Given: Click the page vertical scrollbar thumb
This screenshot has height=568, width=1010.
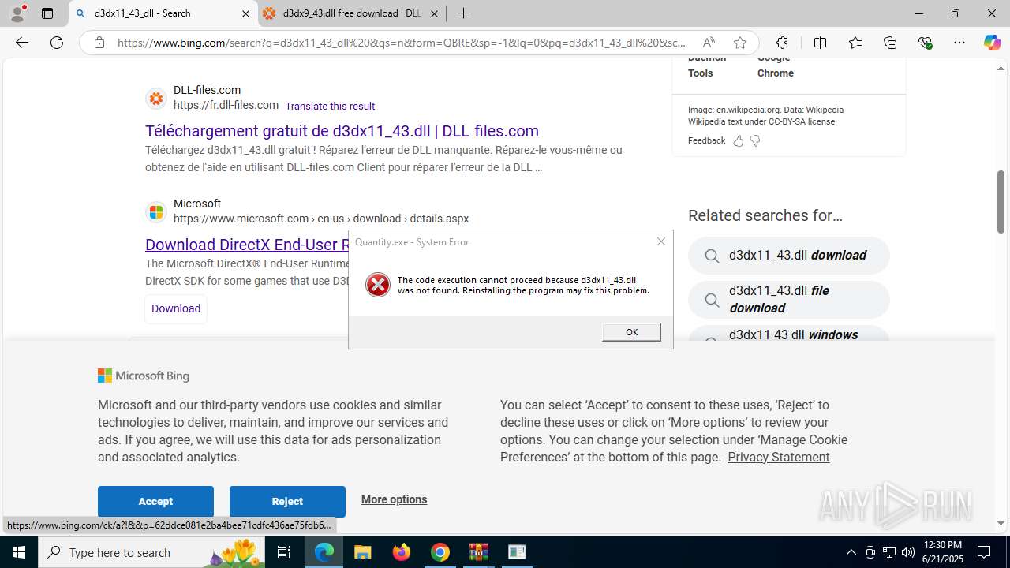Looking at the screenshot, I should [1001, 201].
